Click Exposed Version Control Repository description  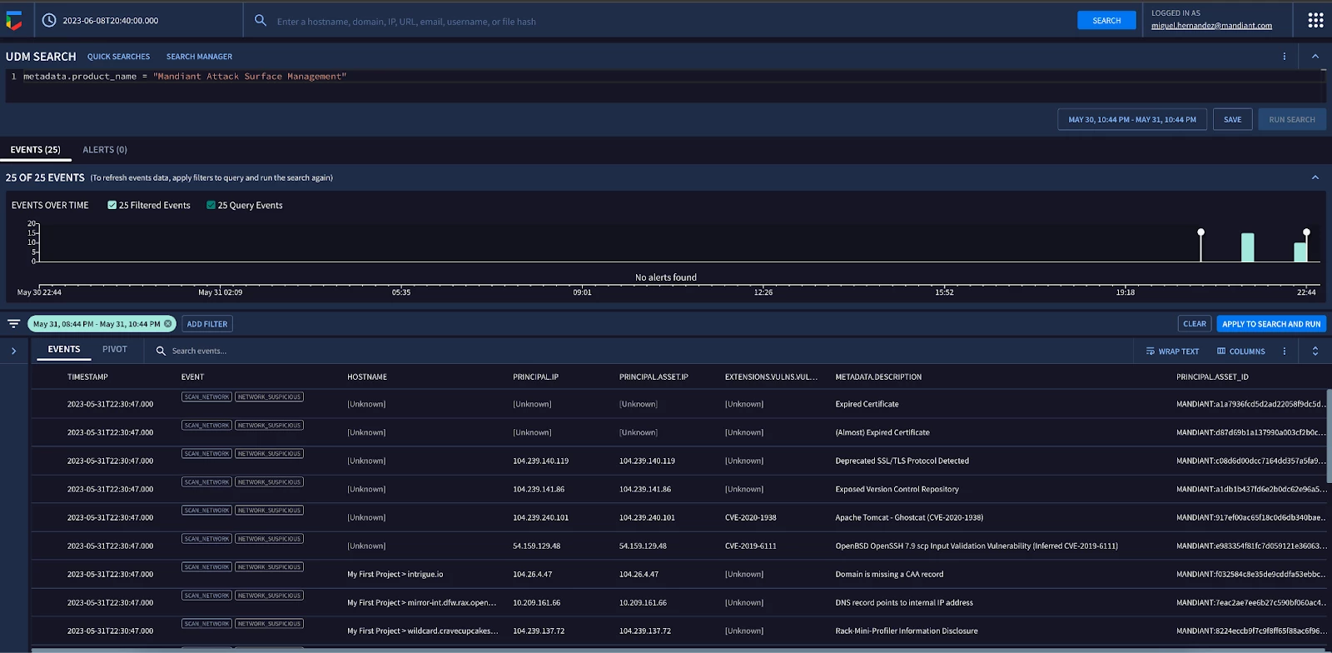click(x=897, y=489)
